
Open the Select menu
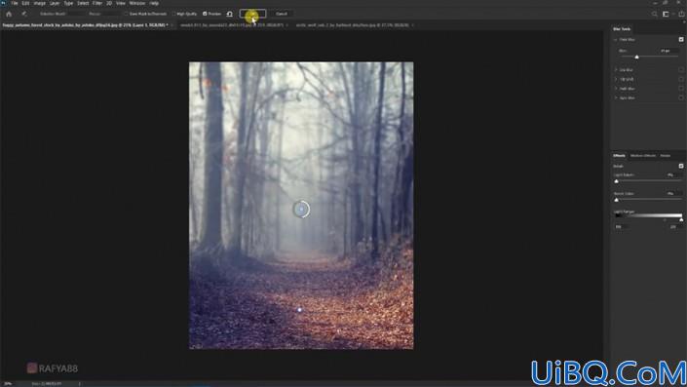(x=83, y=3)
